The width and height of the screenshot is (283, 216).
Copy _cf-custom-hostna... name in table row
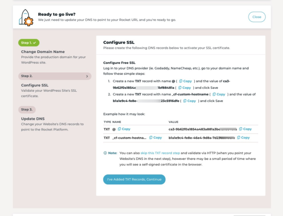[x=155, y=138]
